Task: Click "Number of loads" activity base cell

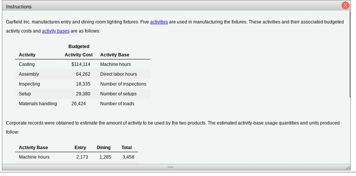Action: 117,104
